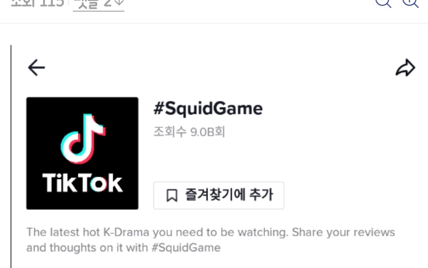Viewport: 428px width, 268px height.
Task: Click the bookmark icon in favorites button
Action: coord(172,195)
